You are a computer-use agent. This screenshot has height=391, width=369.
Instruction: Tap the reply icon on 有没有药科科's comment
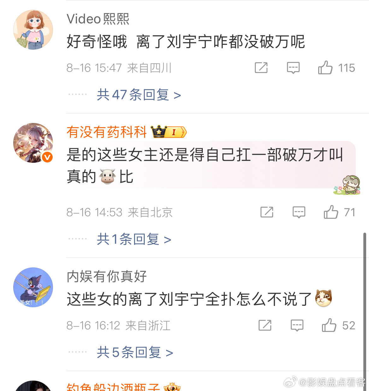(299, 212)
